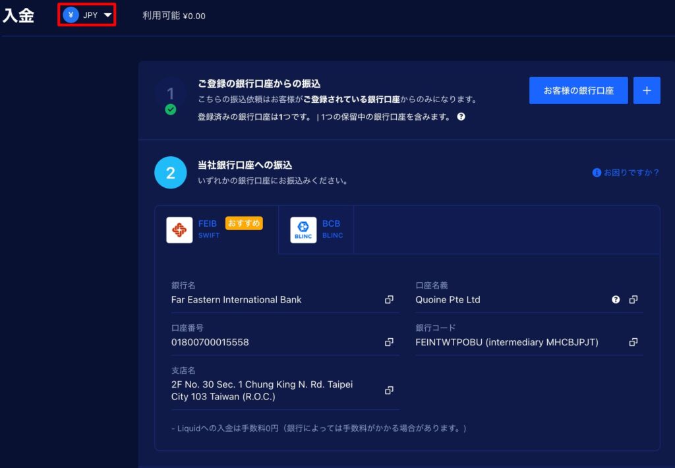Viewport: 675px width, 468px height.
Task: Click the 銀行コード label
Action: click(435, 328)
